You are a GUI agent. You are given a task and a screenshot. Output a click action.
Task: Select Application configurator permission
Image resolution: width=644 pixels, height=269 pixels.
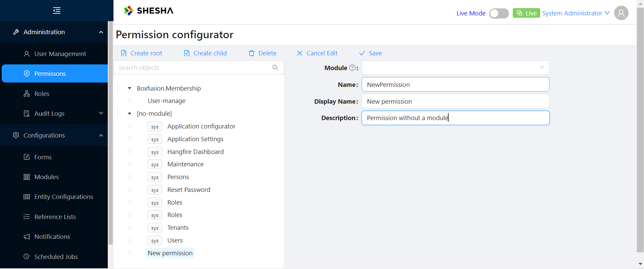click(x=201, y=126)
